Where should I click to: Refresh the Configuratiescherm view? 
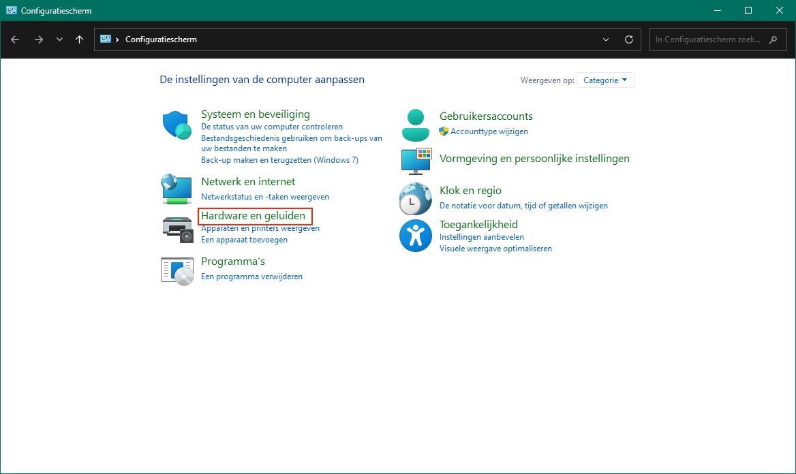pos(628,39)
